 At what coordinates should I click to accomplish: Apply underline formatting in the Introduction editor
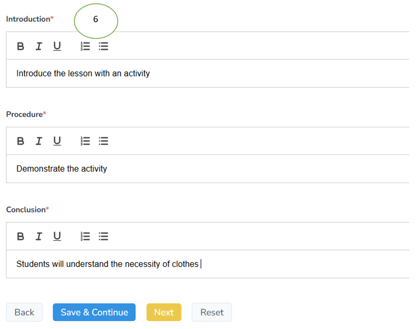pos(57,46)
